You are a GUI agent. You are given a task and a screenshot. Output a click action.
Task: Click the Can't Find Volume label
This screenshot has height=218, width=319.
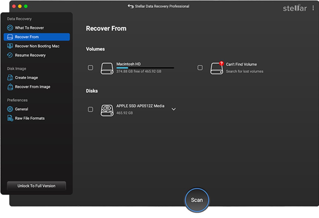241,64
